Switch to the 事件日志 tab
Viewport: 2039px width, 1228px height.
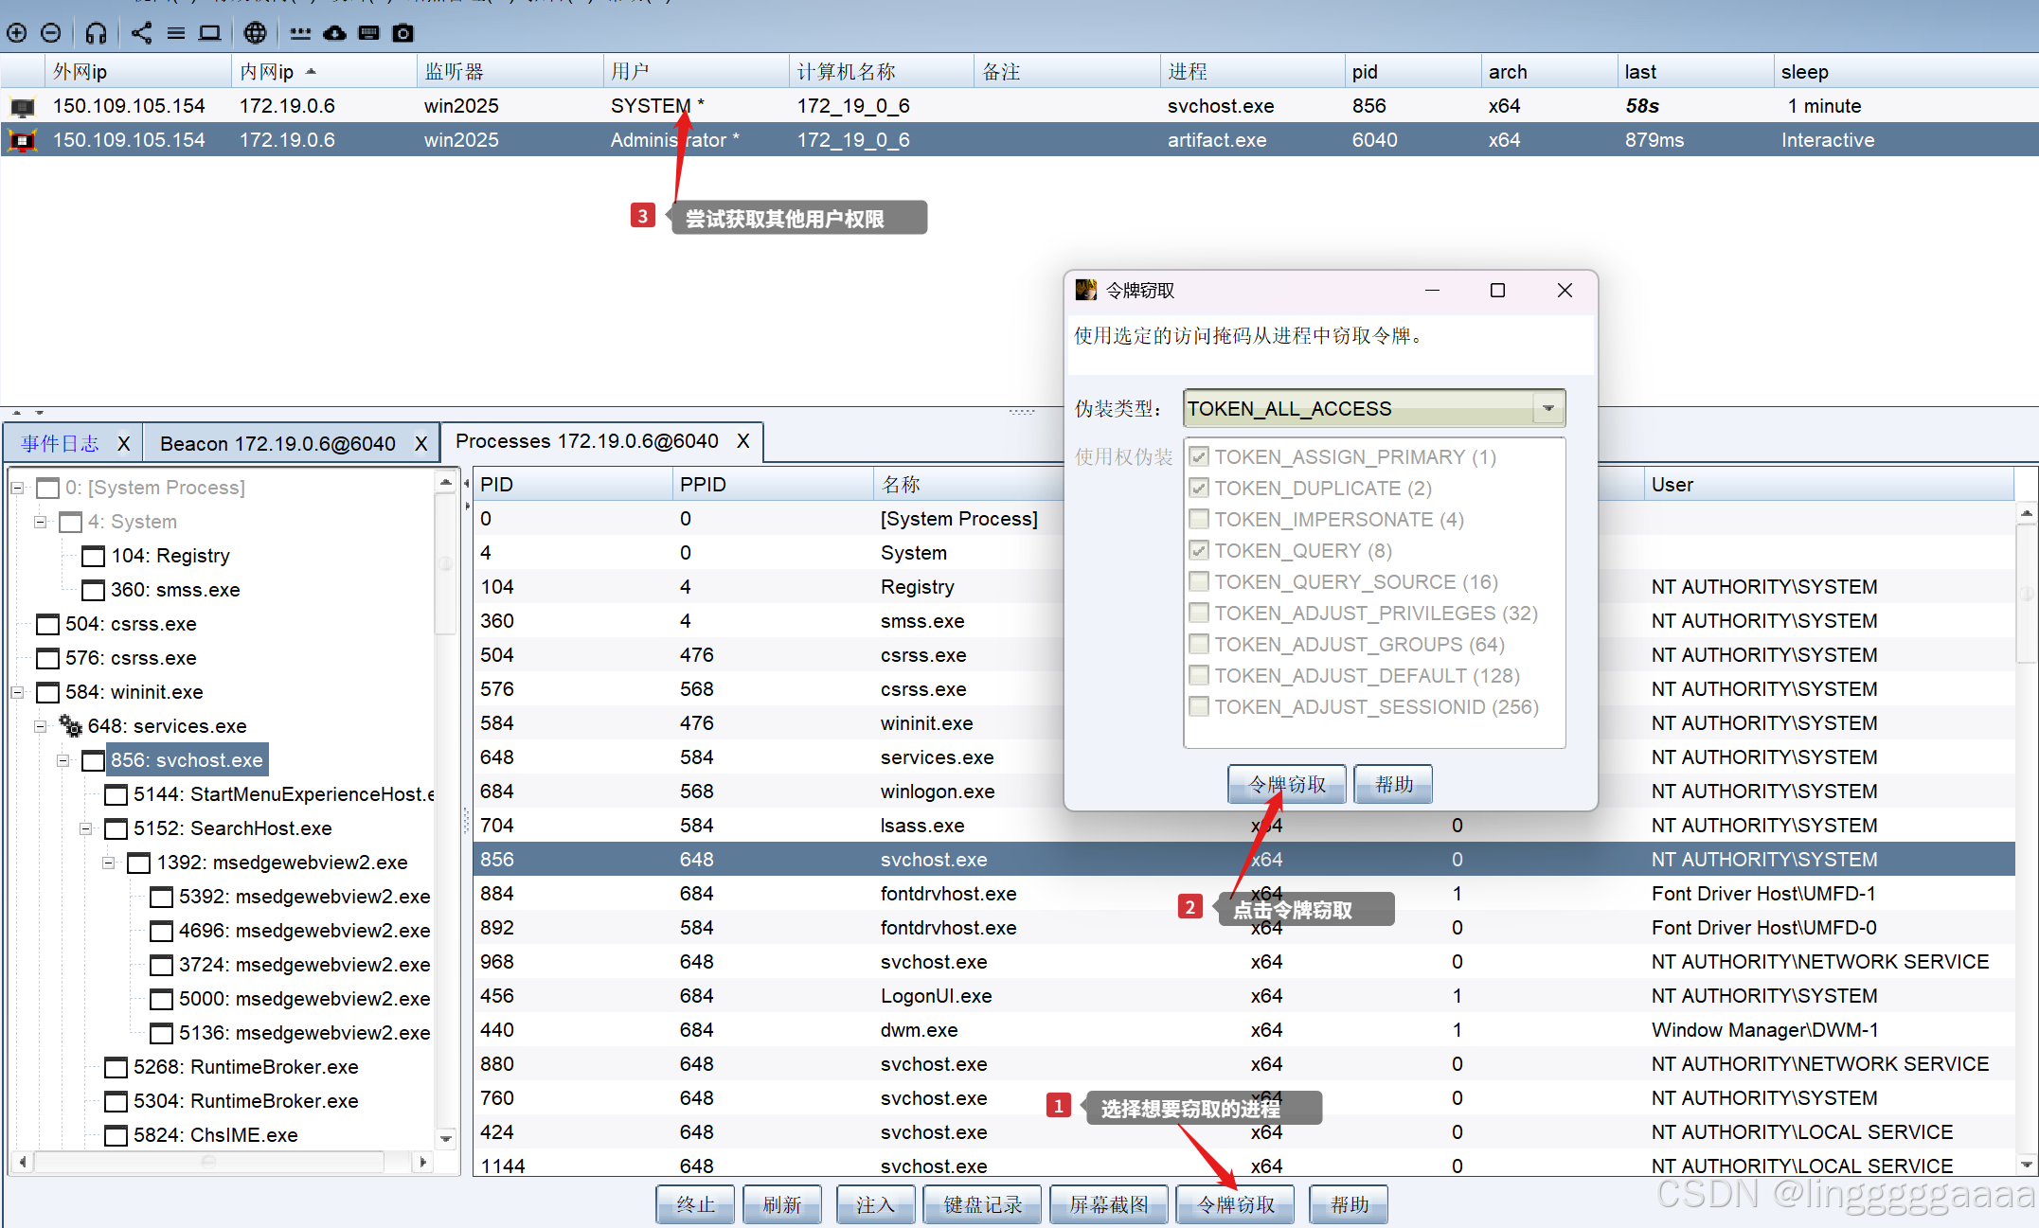61,443
